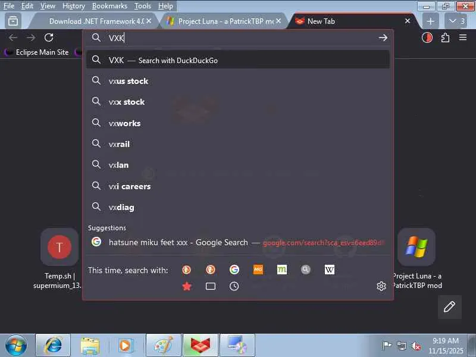Go forward to next page
The image size is (476, 357).
coord(31,37)
